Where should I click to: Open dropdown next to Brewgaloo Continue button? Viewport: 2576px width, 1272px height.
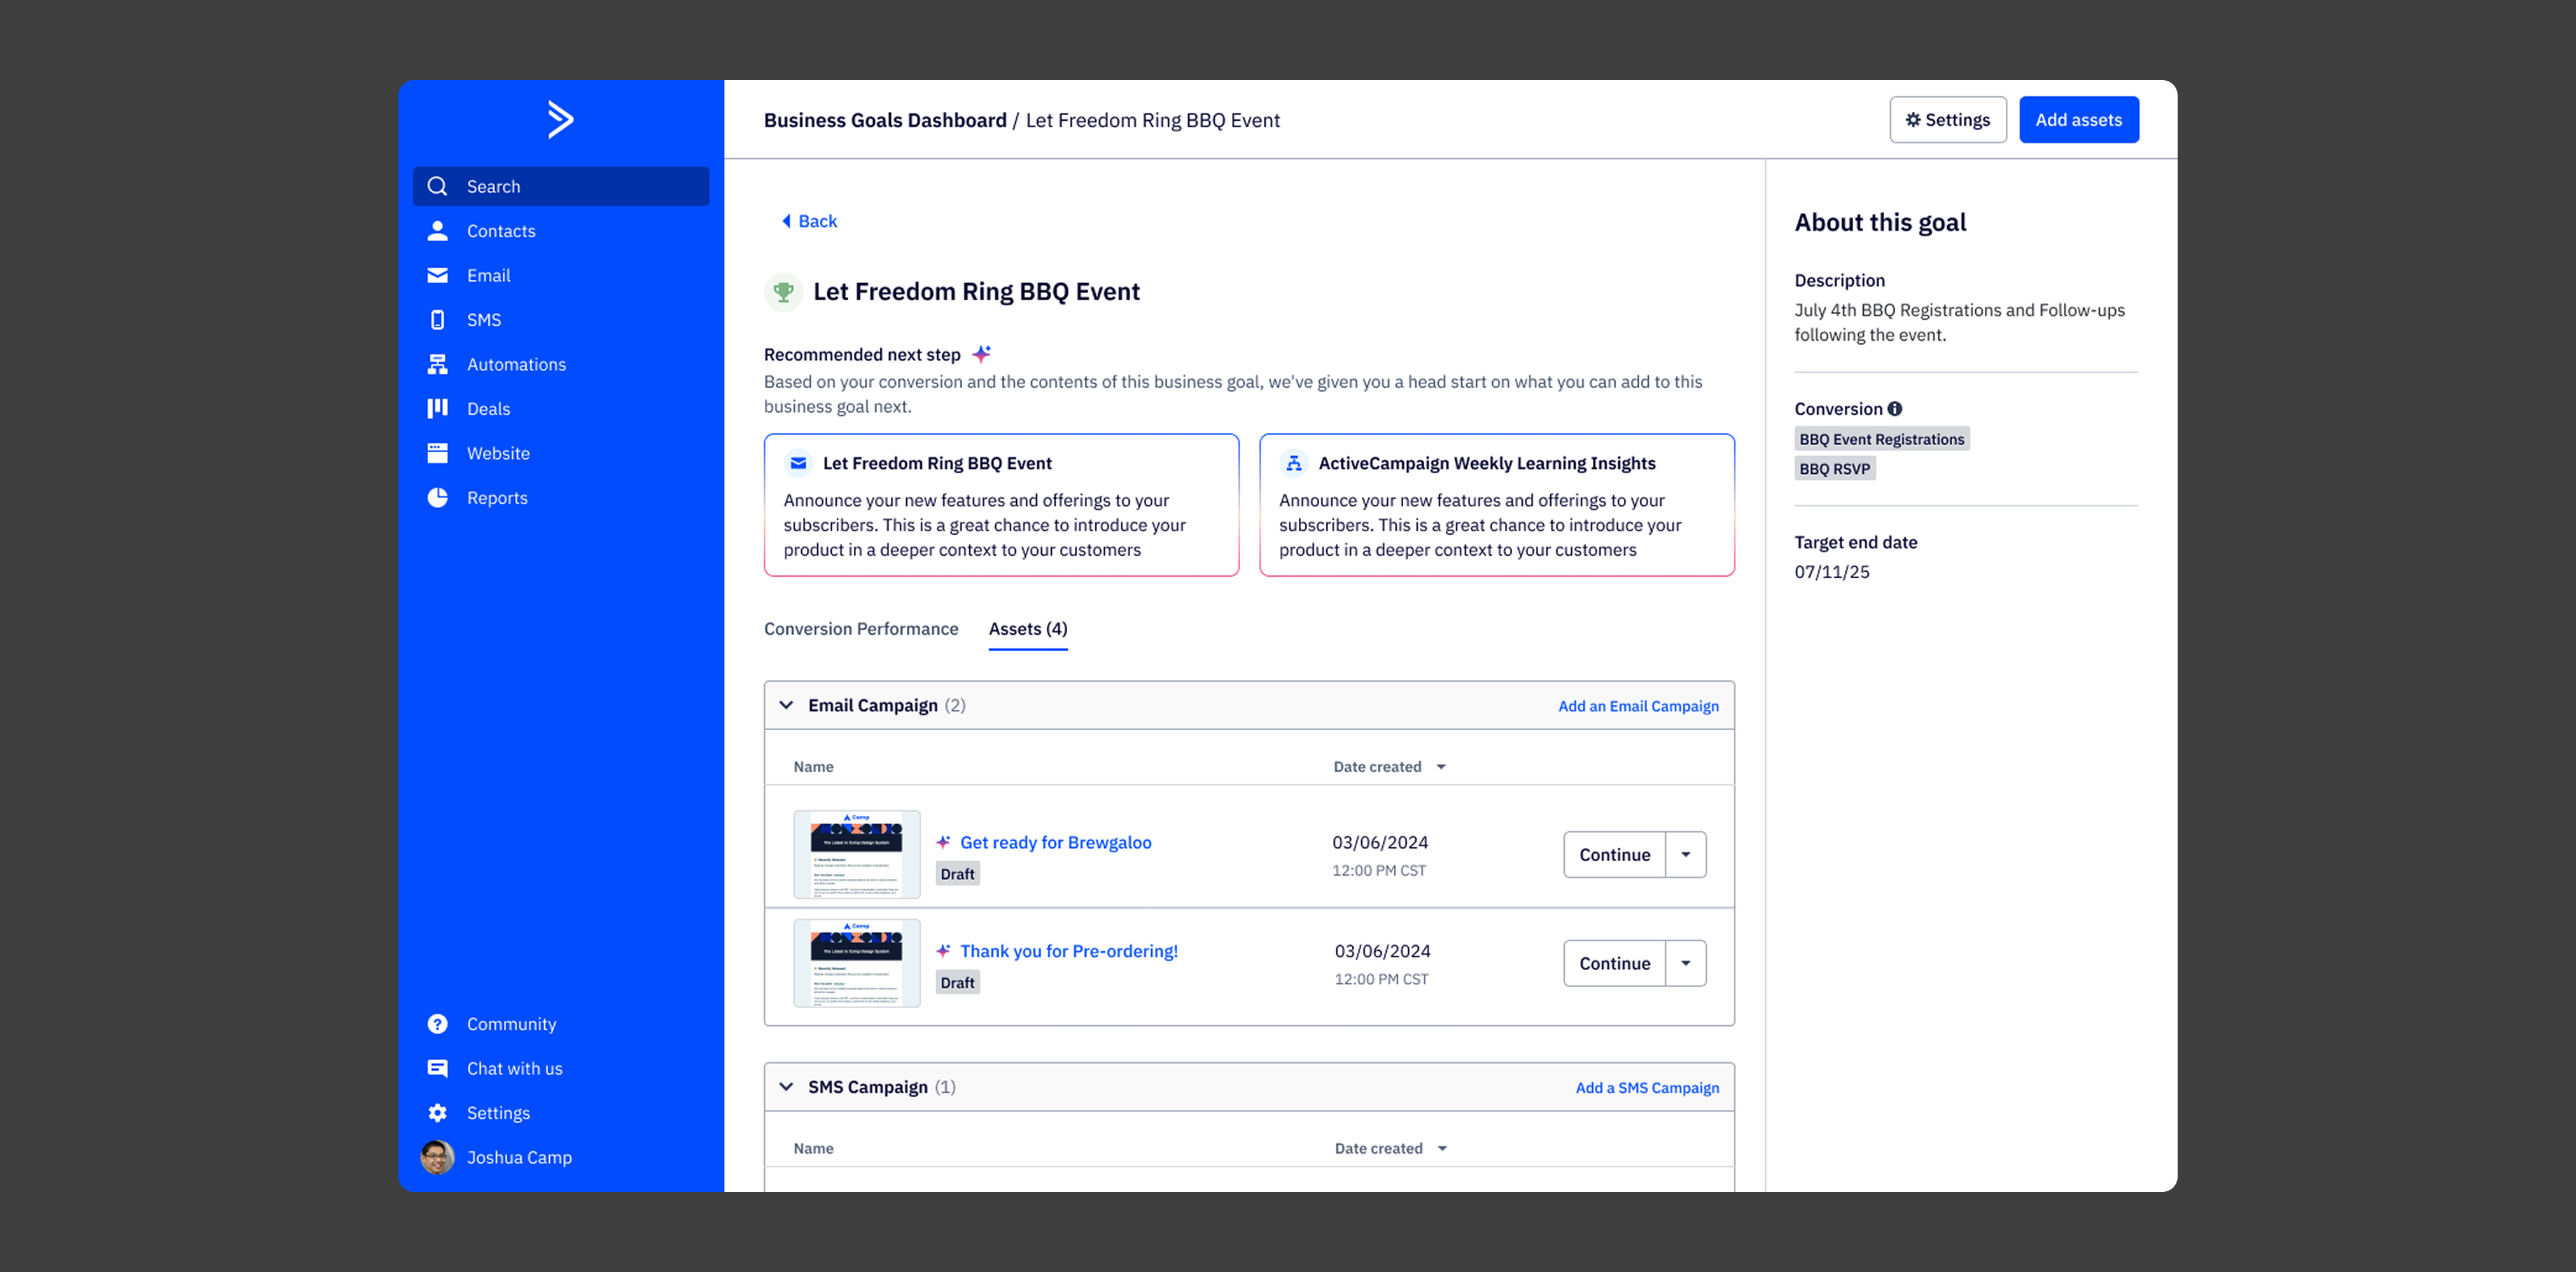[x=1685, y=854]
